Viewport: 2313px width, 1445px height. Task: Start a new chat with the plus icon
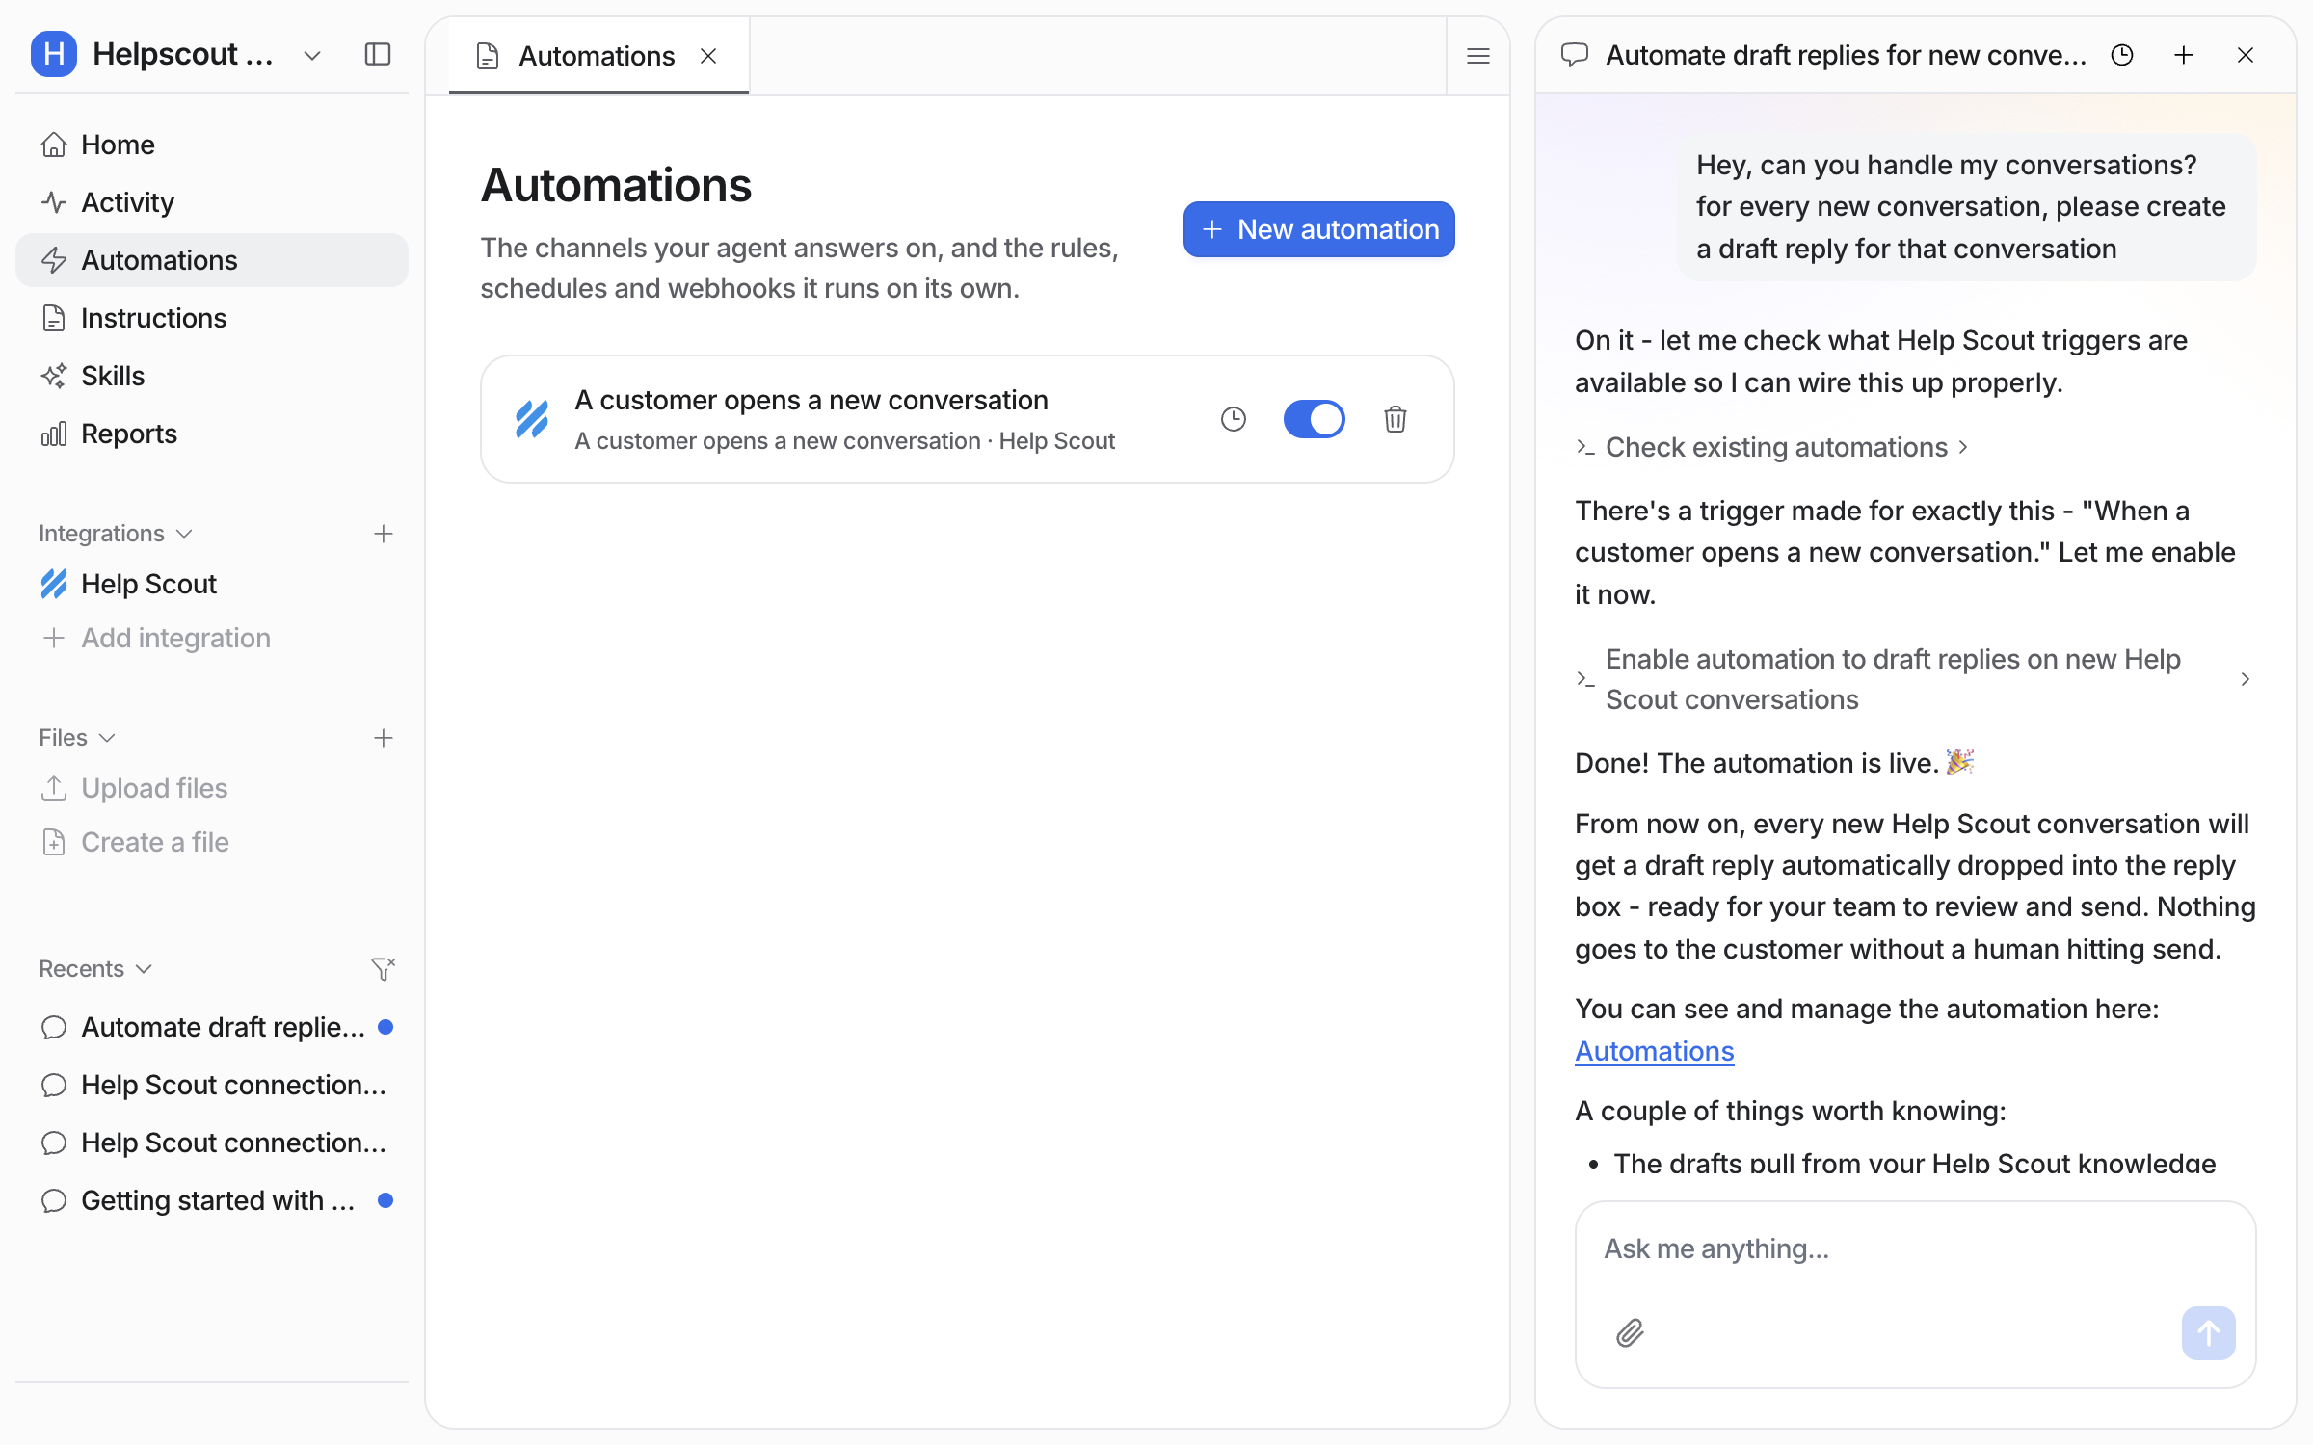tap(2184, 55)
